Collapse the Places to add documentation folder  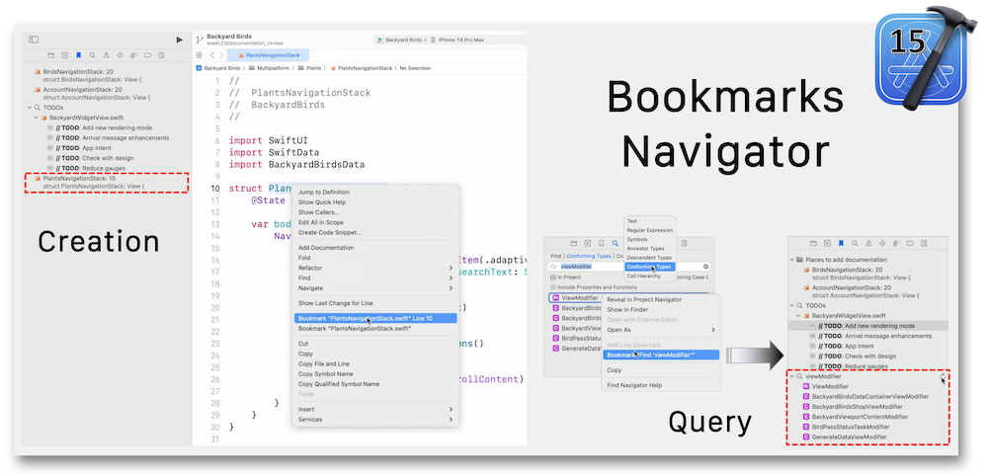click(792, 260)
